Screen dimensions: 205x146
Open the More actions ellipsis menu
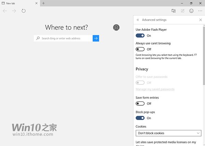pos(200,11)
